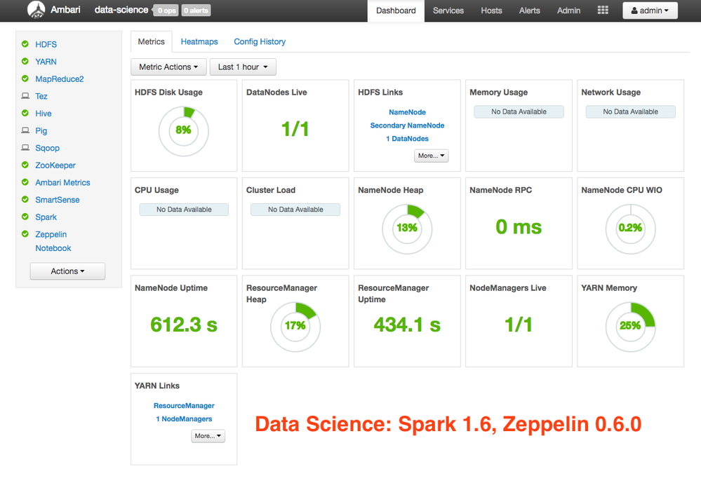The height and width of the screenshot is (490, 701).
Task: Open the admin user menu
Action: click(648, 10)
